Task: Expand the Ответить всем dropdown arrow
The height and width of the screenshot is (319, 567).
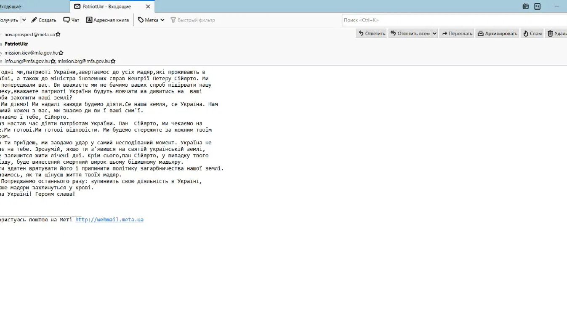Action: pyautogui.click(x=434, y=34)
